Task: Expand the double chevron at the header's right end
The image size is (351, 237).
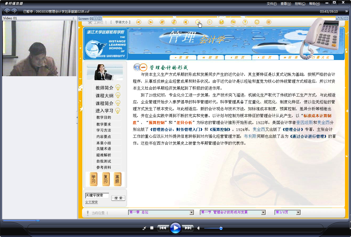Action: (x=346, y=11)
